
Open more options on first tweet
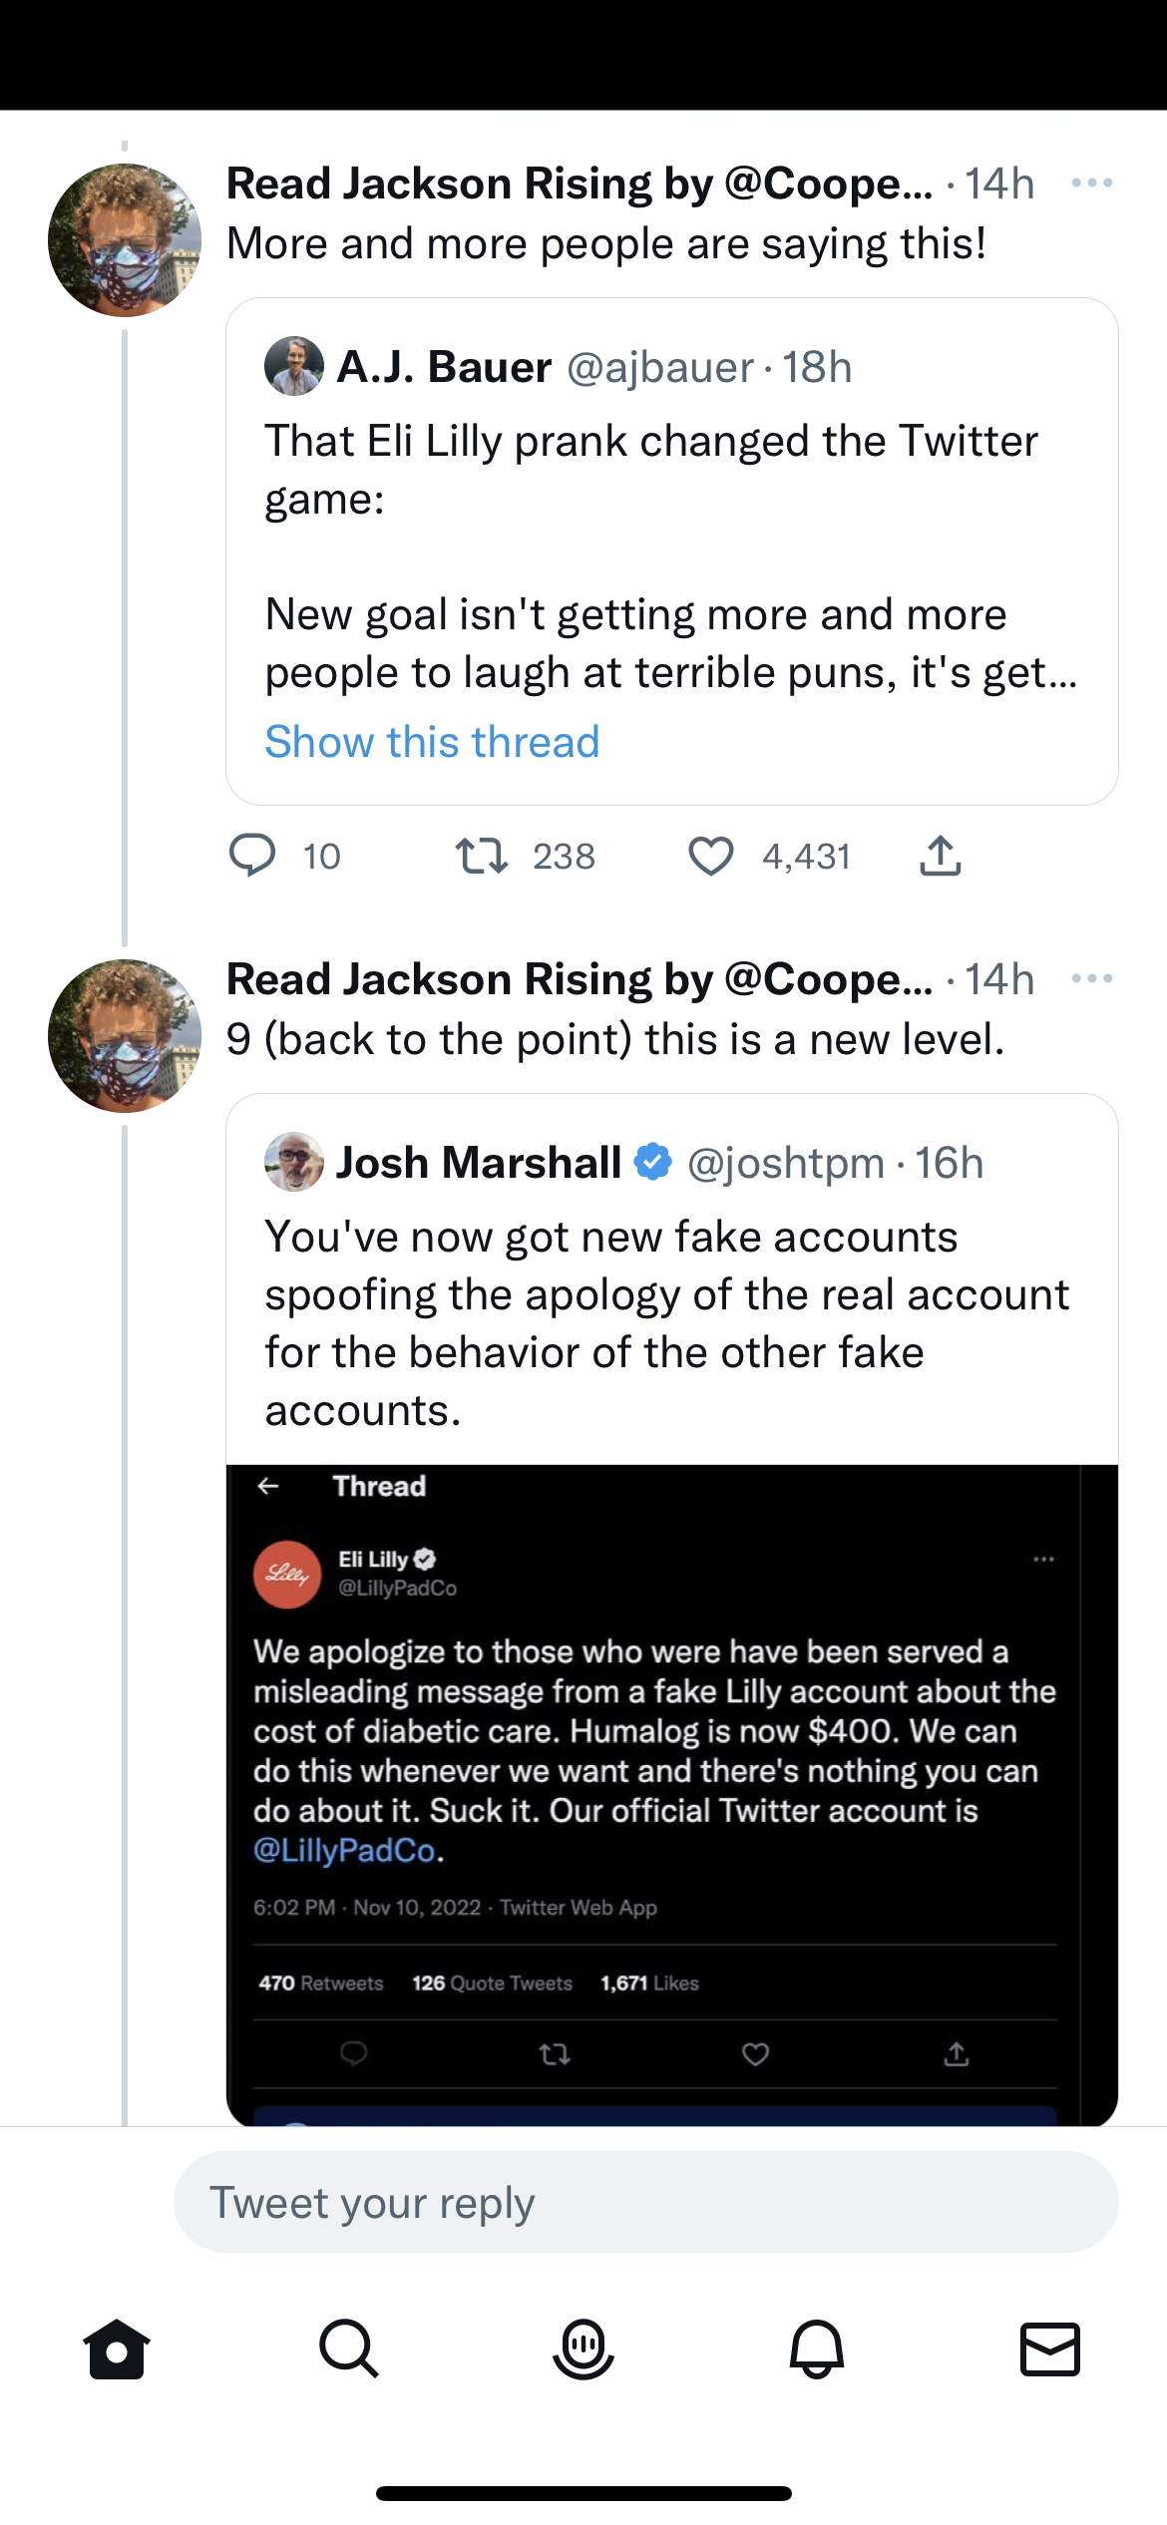pyautogui.click(x=1091, y=183)
